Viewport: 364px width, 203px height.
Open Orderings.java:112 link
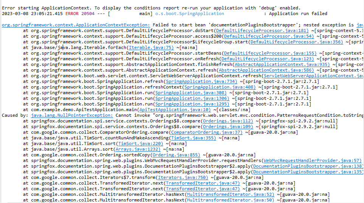228,121
